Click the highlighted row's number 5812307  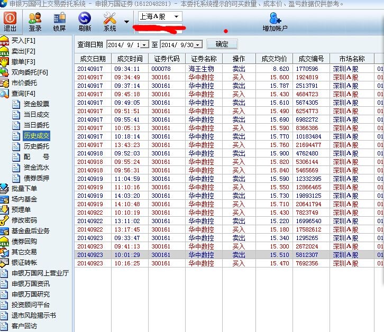tap(307, 255)
